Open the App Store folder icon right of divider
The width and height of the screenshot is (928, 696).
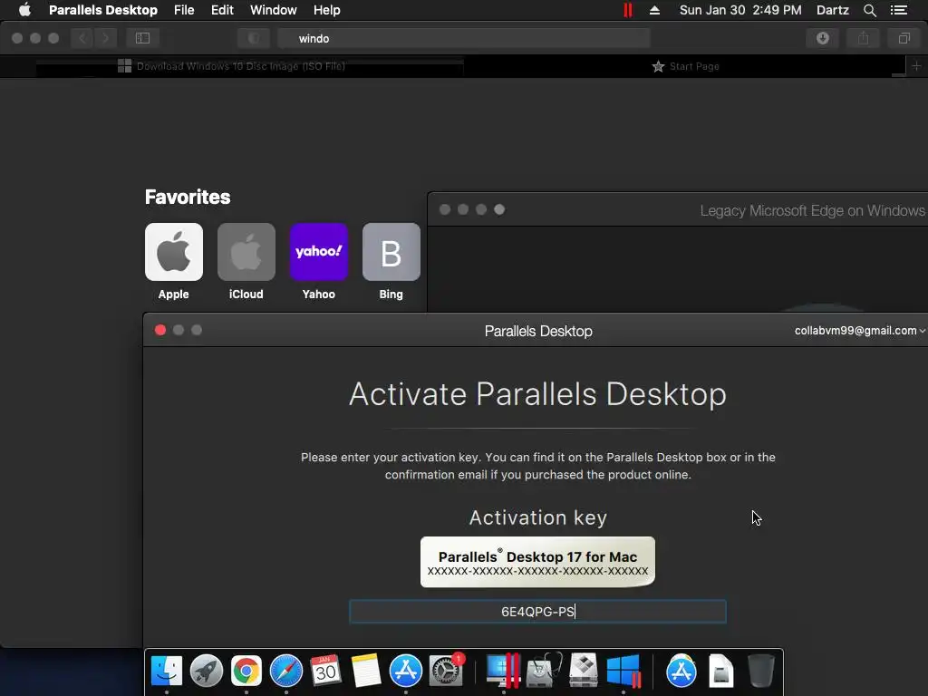(681, 671)
